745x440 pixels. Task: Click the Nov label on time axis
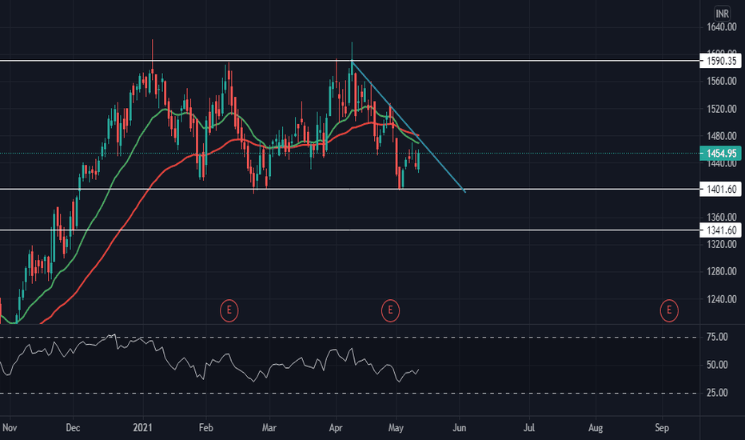pos(10,428)
